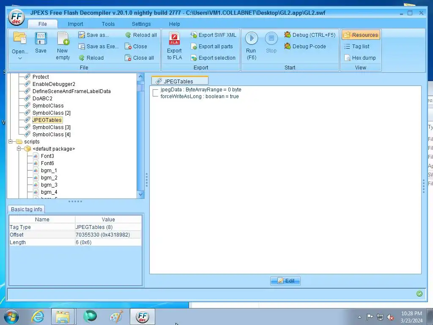433x325 pixels.
Task: Click the green status check icon
Action: [419, 294]
